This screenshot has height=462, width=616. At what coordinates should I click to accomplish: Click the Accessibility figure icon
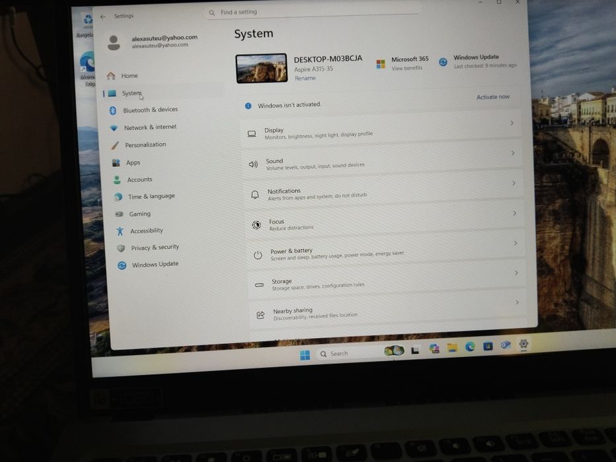pyautogui.click(x=120, y=231)
